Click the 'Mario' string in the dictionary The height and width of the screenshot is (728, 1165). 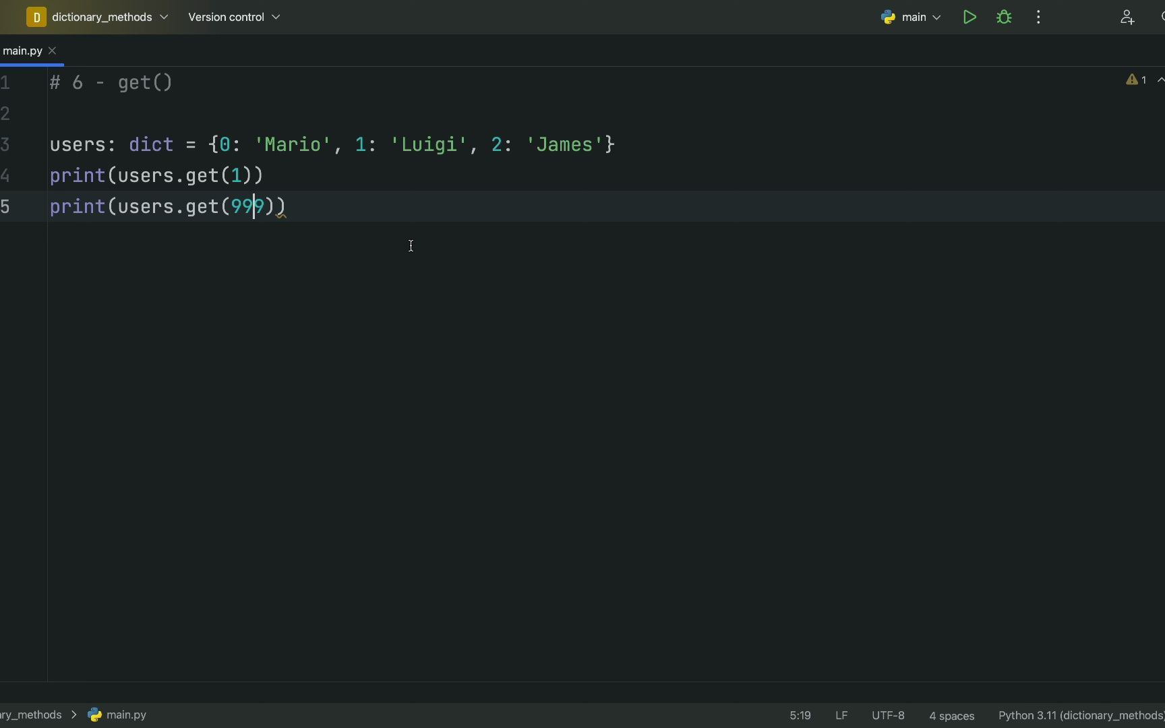coord(293,144)
